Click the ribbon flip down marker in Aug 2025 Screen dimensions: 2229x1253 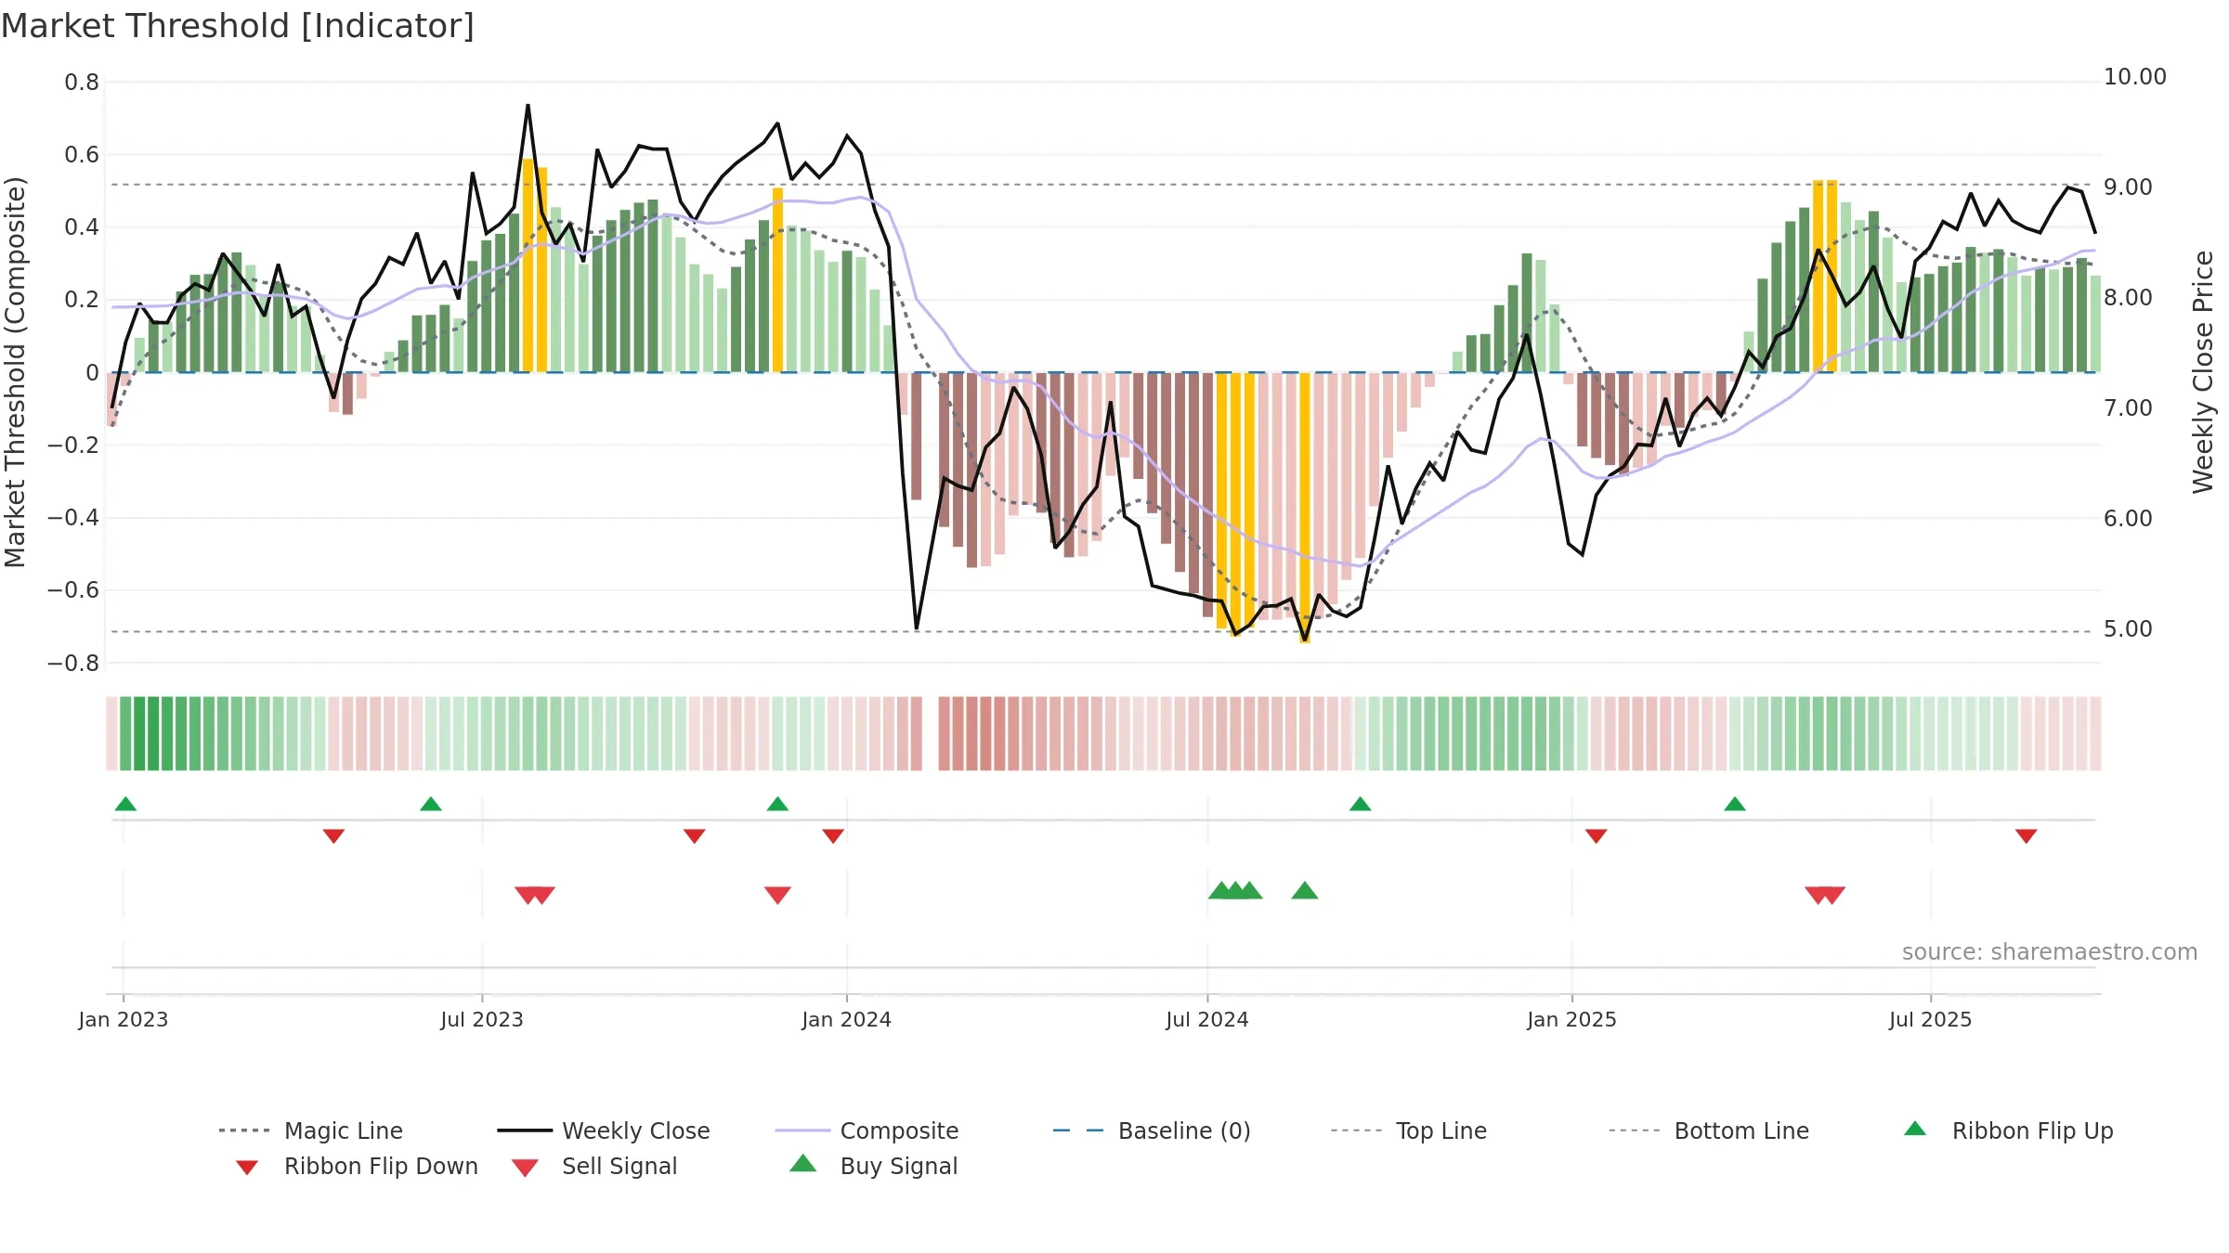[x=2027, y=836]
